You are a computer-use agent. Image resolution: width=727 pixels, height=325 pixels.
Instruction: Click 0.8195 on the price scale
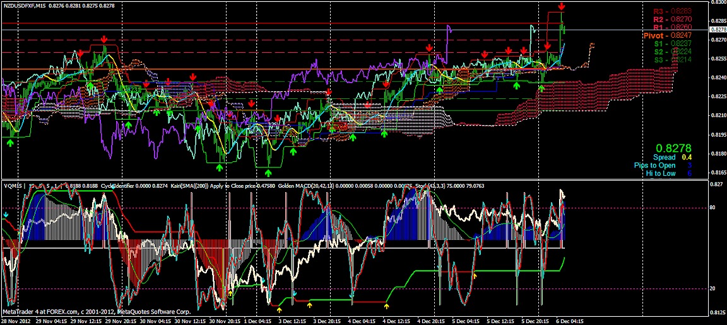[718, 135]
